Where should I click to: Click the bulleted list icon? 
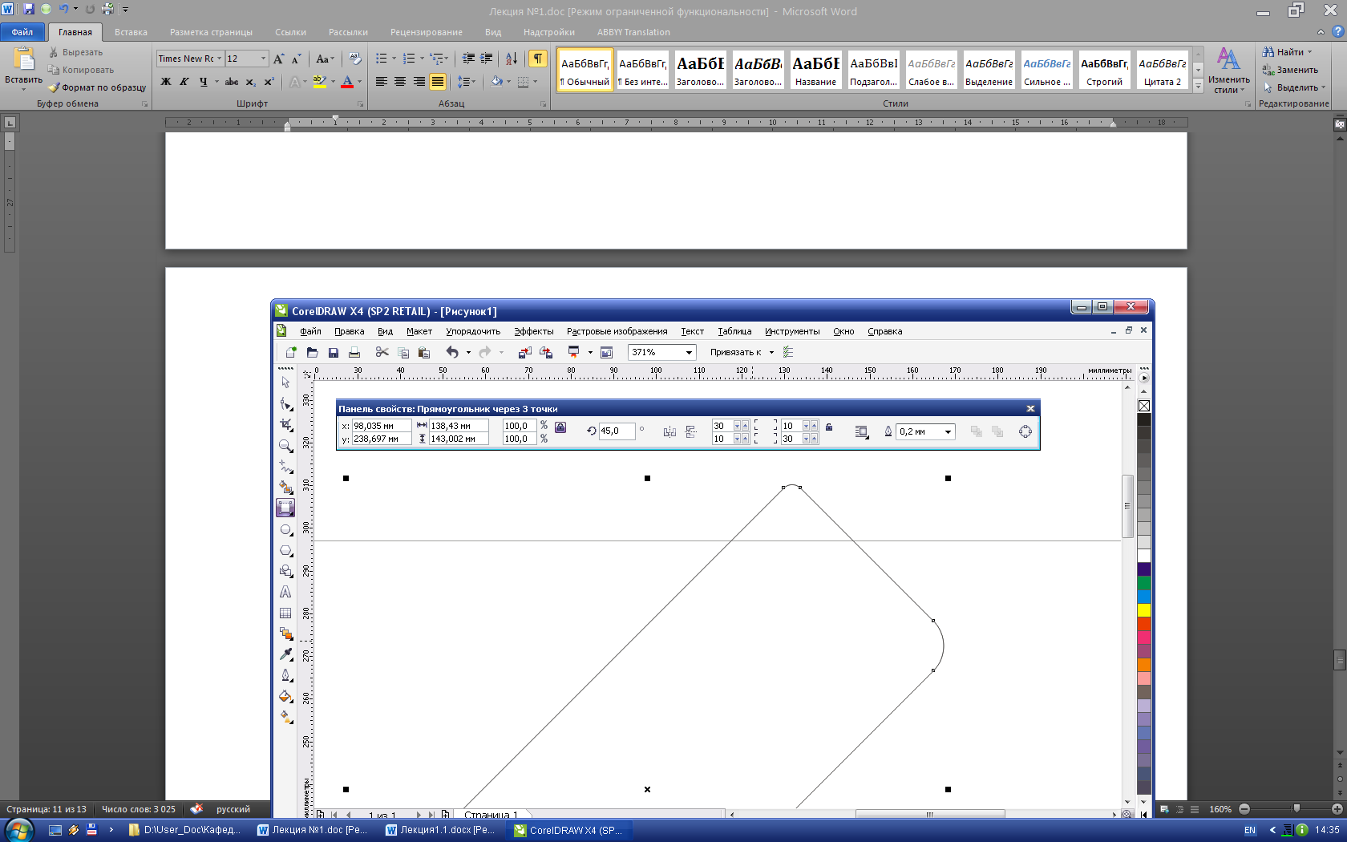coord(382,59)
